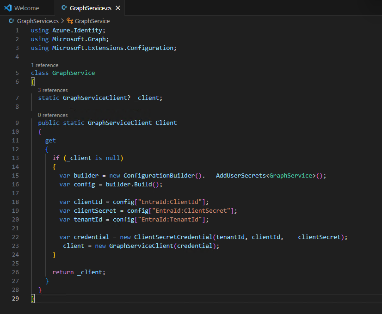This screenshot has width=382, height=314.
Task: Open the '0 references' CodeLens link
Action: click(53, 115)
